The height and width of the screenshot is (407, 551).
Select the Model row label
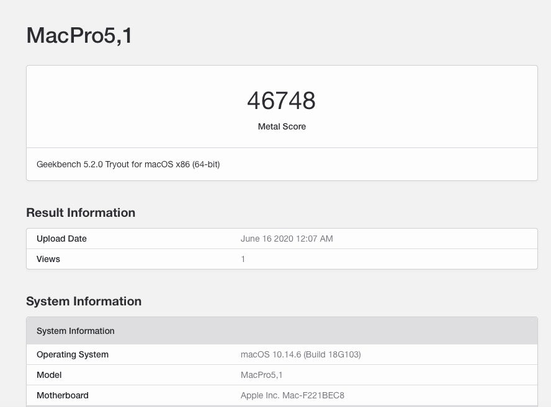pyautogui.click(x=49, y=375)
